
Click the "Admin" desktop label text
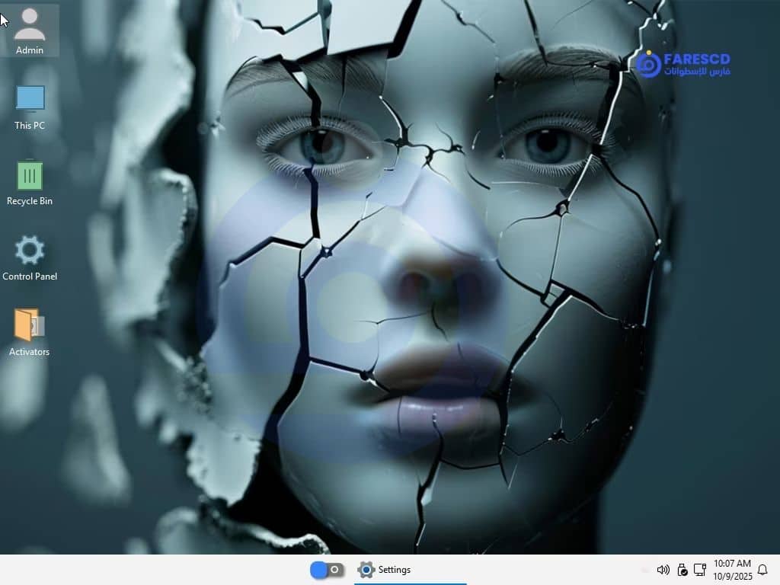pyautogui.click(x=30, y=50)
